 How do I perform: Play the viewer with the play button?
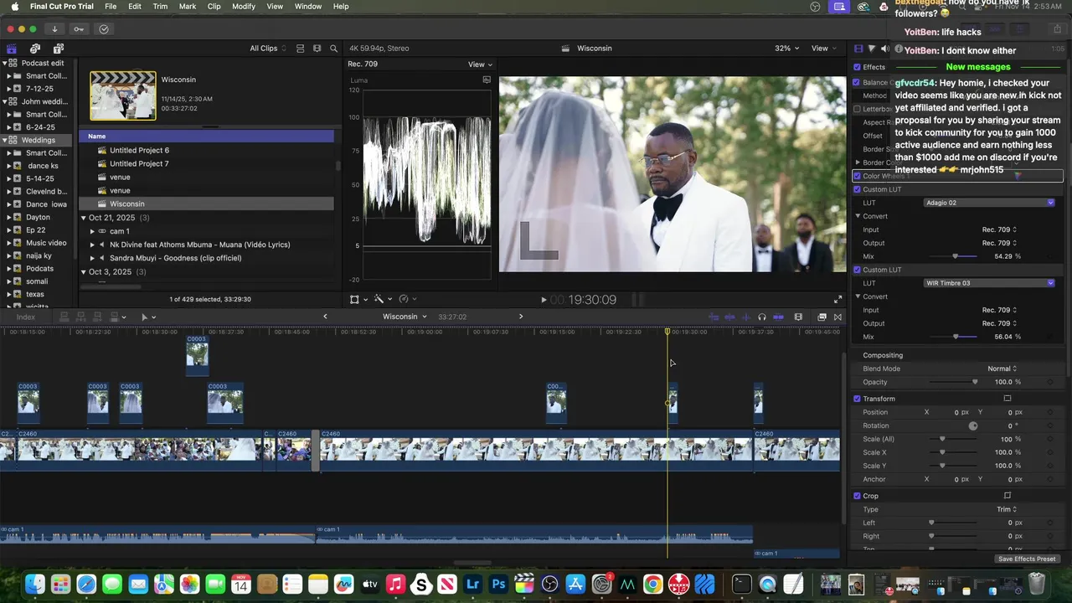[544, 300]
